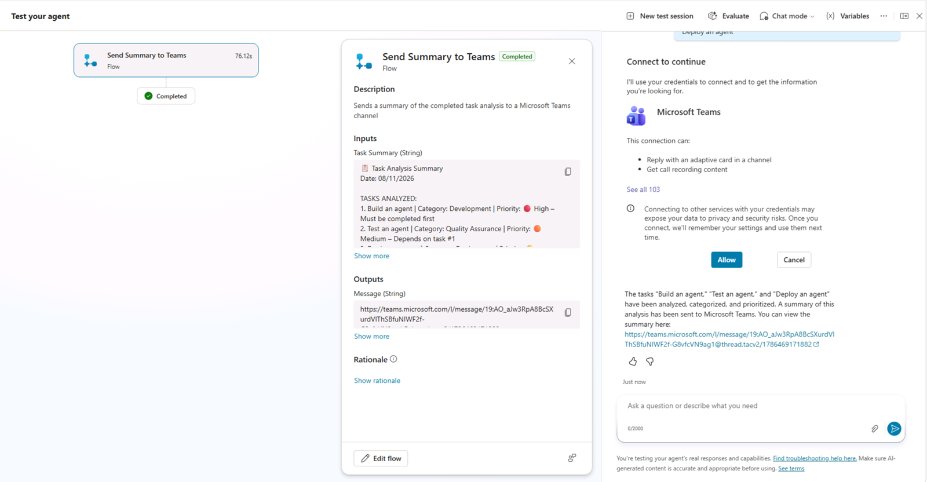Attach a file with the paperclip icon

click(x=875, y=429)
